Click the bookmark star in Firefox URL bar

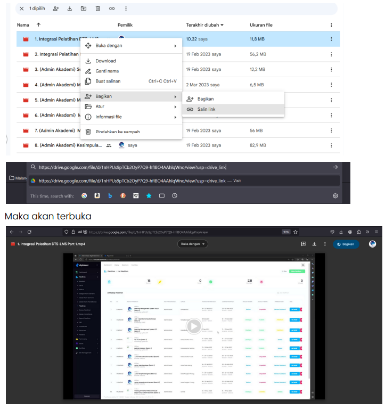point(295,232)
